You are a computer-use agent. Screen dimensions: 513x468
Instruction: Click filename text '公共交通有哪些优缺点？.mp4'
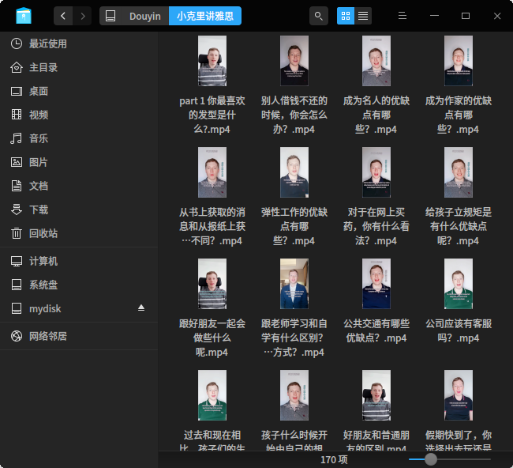376,330
